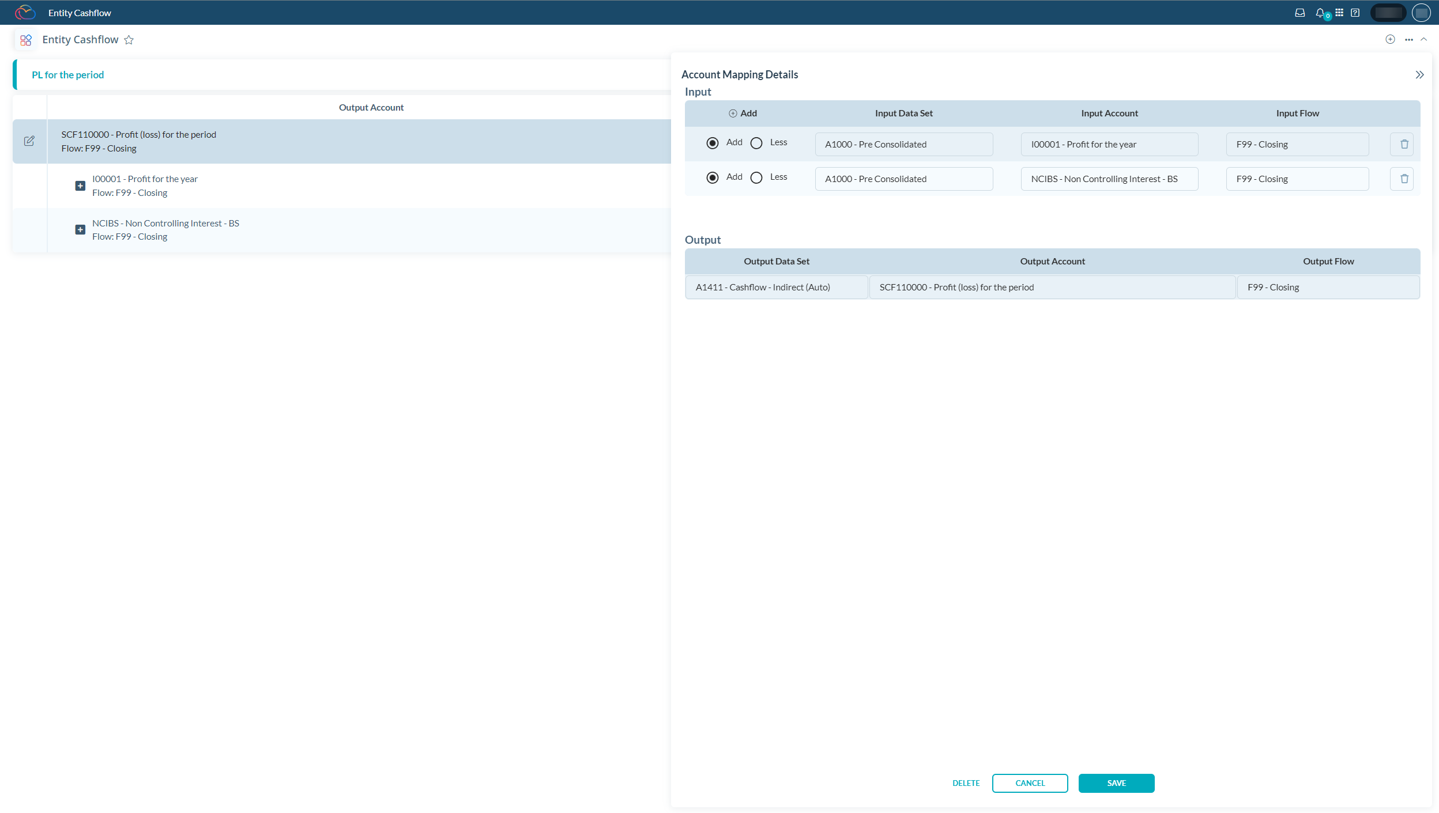
Task: Save the account mapping details
Action: (x=1116, y=783)
